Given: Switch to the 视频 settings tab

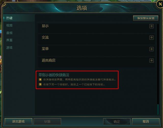Looking at the screenshot, I should click(9, 25).
